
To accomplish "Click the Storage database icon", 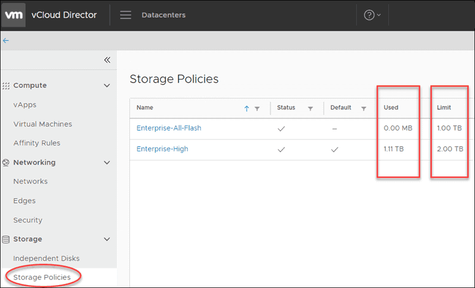I will click(6, 239).
